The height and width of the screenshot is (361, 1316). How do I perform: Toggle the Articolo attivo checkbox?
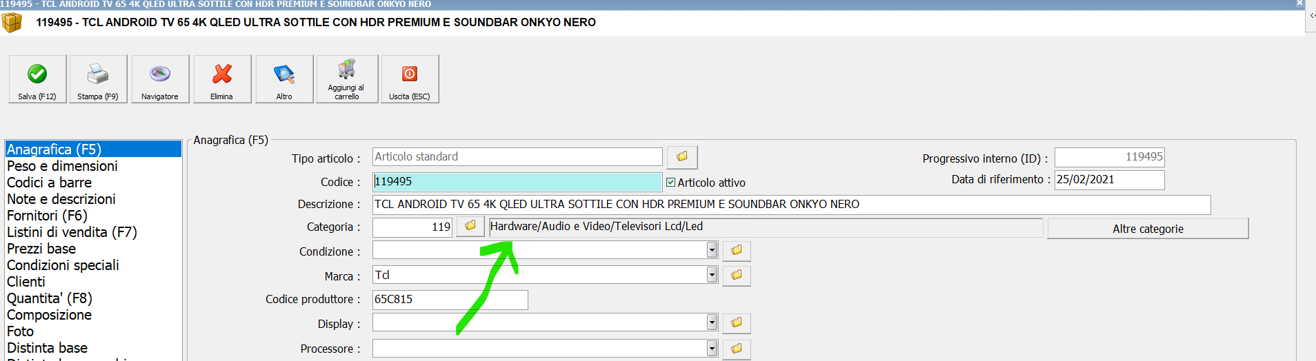click(670, 183)
